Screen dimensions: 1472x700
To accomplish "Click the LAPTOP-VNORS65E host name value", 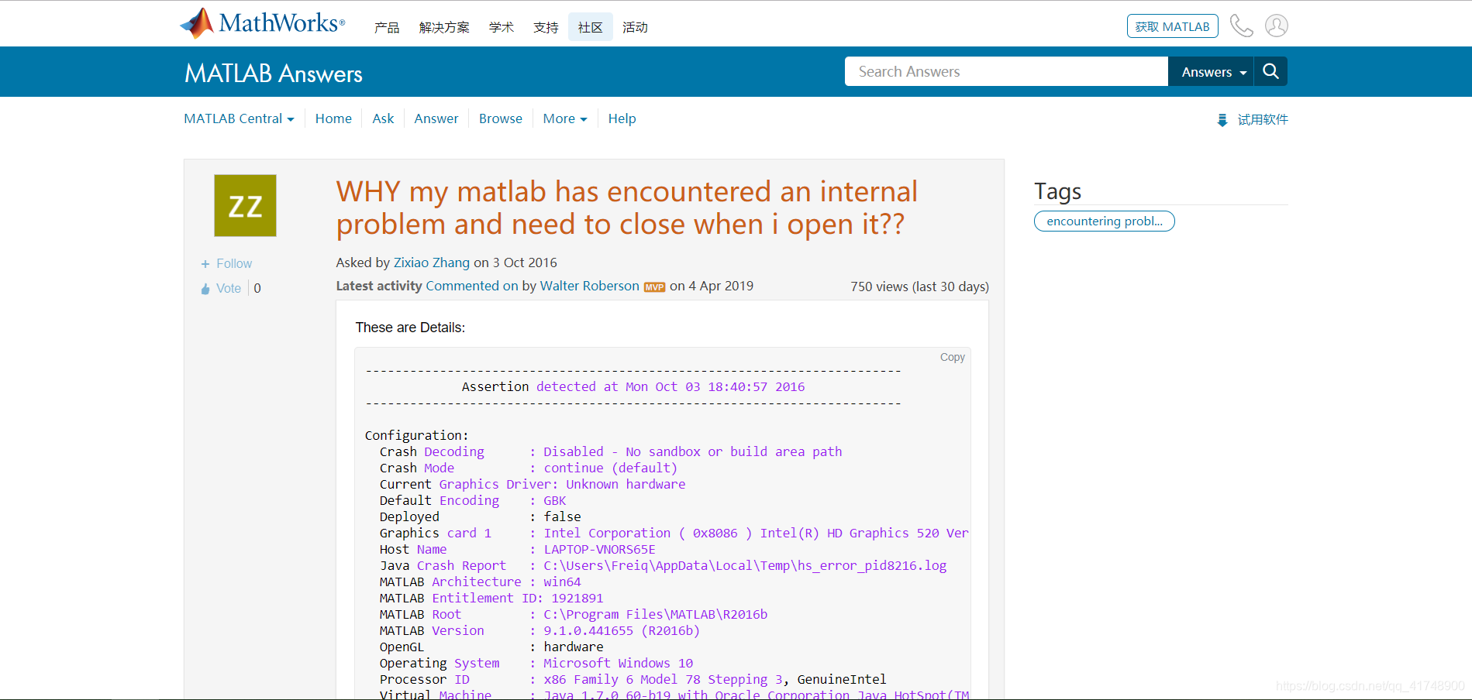I will (599, 550).
